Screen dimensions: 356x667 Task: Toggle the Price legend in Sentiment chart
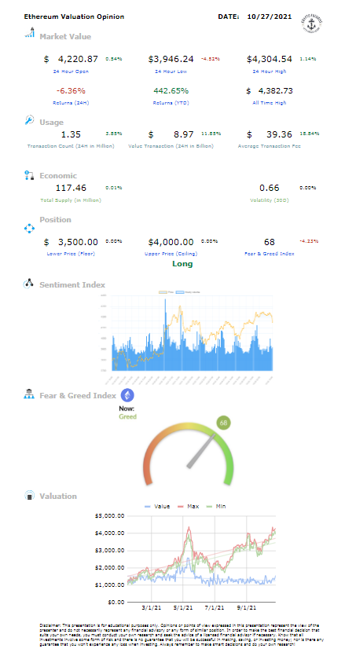167,293
